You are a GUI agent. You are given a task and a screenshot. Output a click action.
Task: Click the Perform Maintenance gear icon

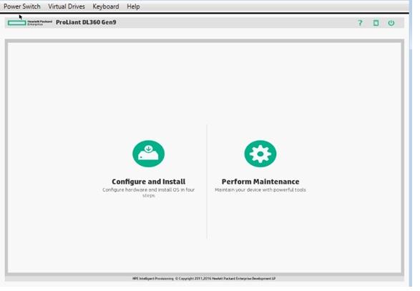260,154
